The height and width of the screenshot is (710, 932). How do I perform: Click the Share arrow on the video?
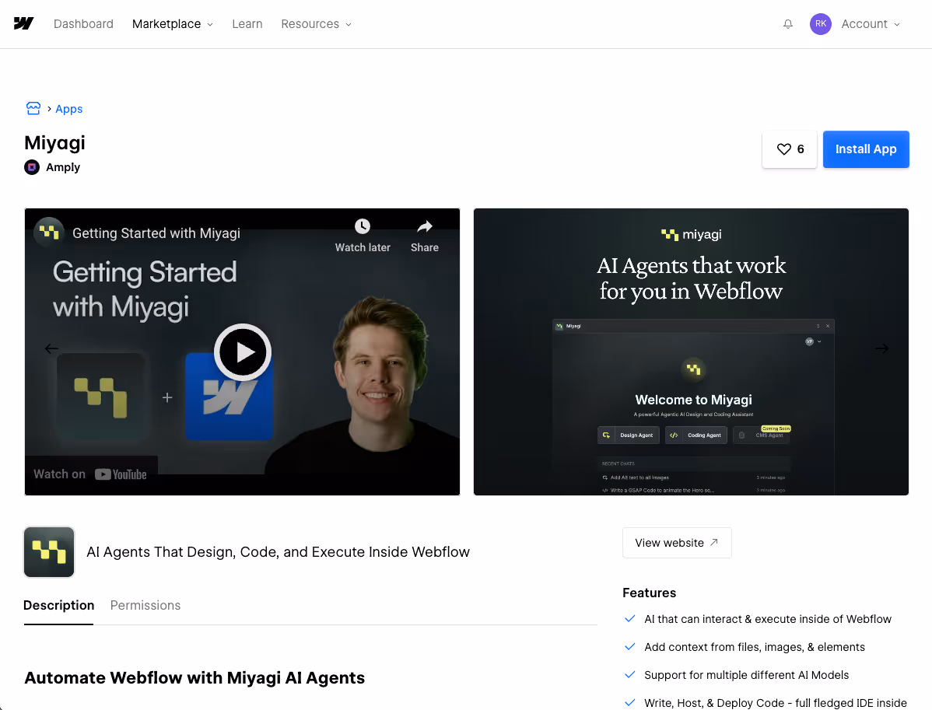pyautogui.click(x=425, y=226)
